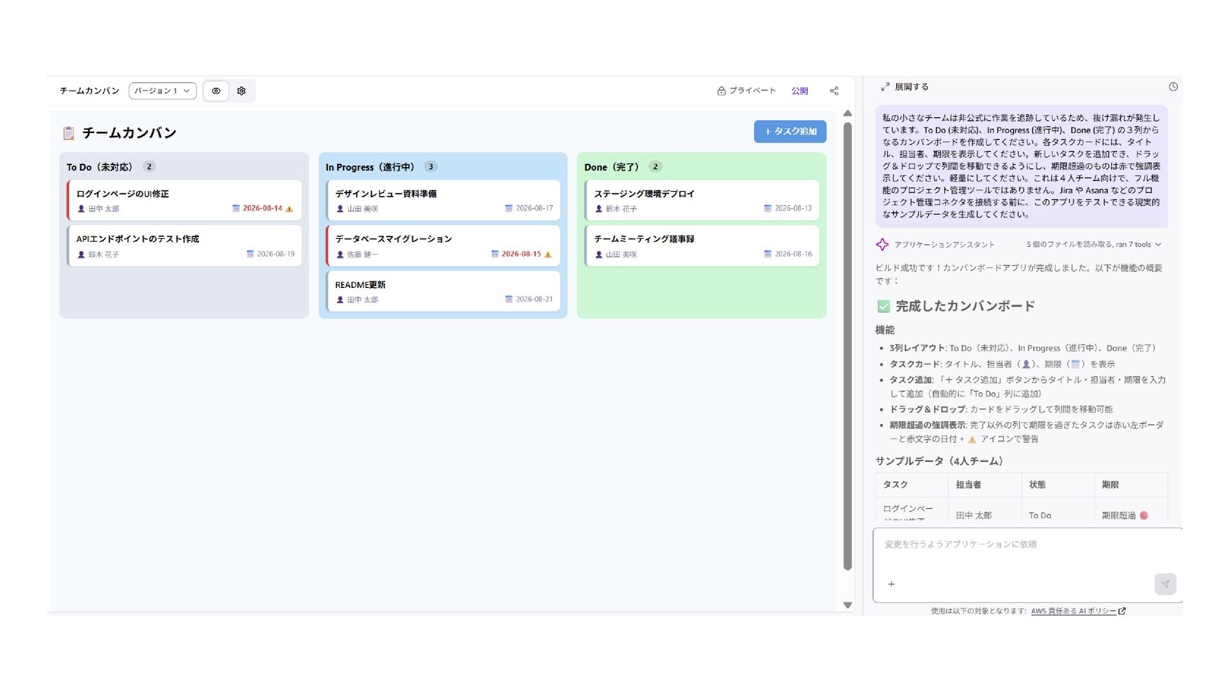Click calendar icon beside 2026-08-13
1229x691 pixels.
tap(767, 209)
